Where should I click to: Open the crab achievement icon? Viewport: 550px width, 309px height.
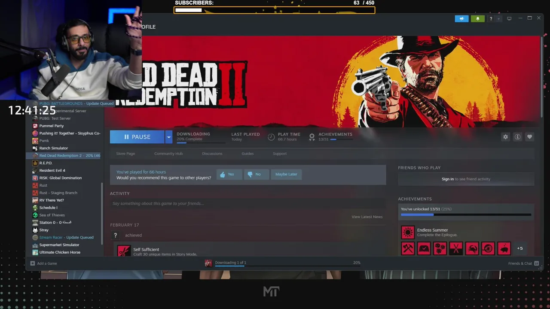point(472,248)
